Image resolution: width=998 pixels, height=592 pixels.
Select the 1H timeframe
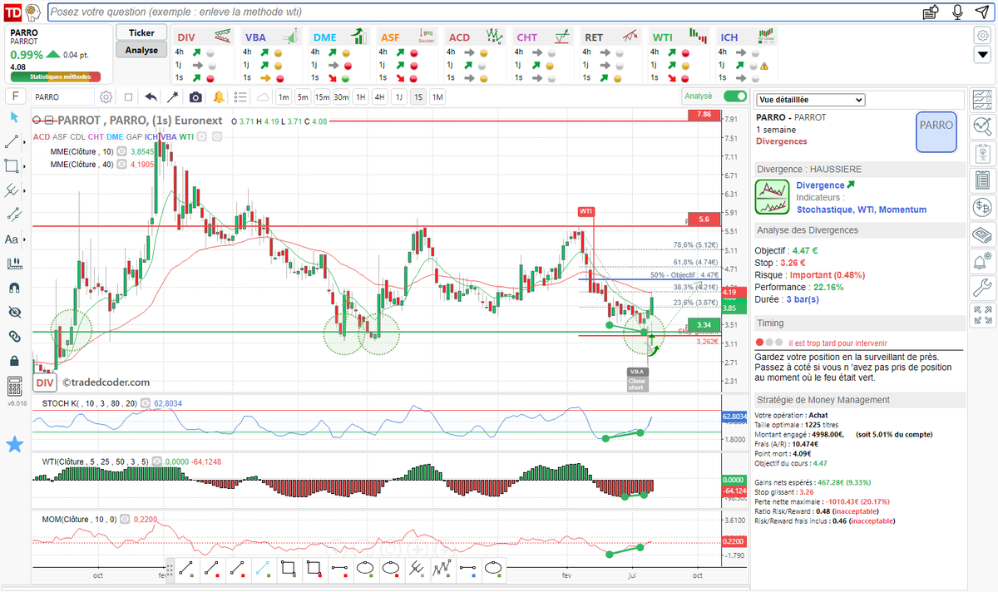(361, 96)
